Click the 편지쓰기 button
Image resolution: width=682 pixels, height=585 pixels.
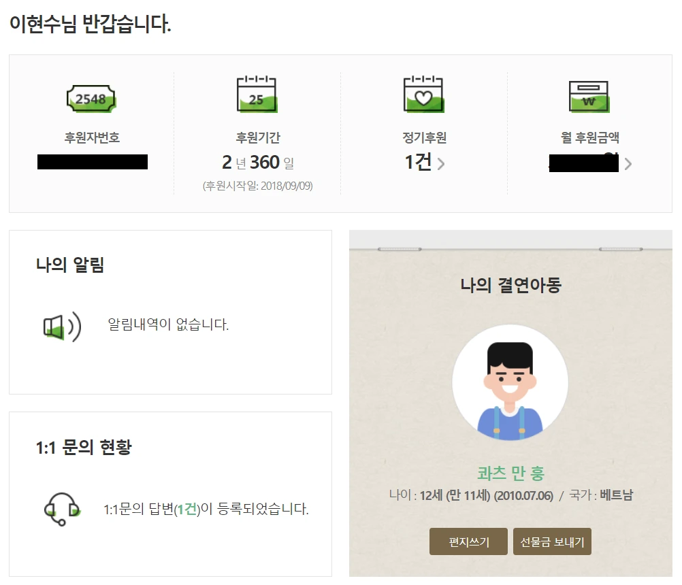tap(468, 541)
